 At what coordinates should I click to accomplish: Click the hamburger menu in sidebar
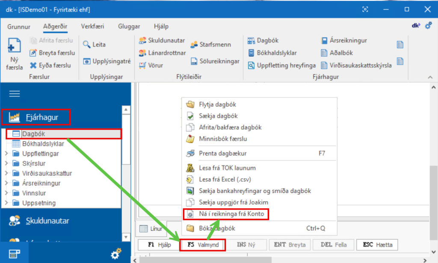(15, 94)
